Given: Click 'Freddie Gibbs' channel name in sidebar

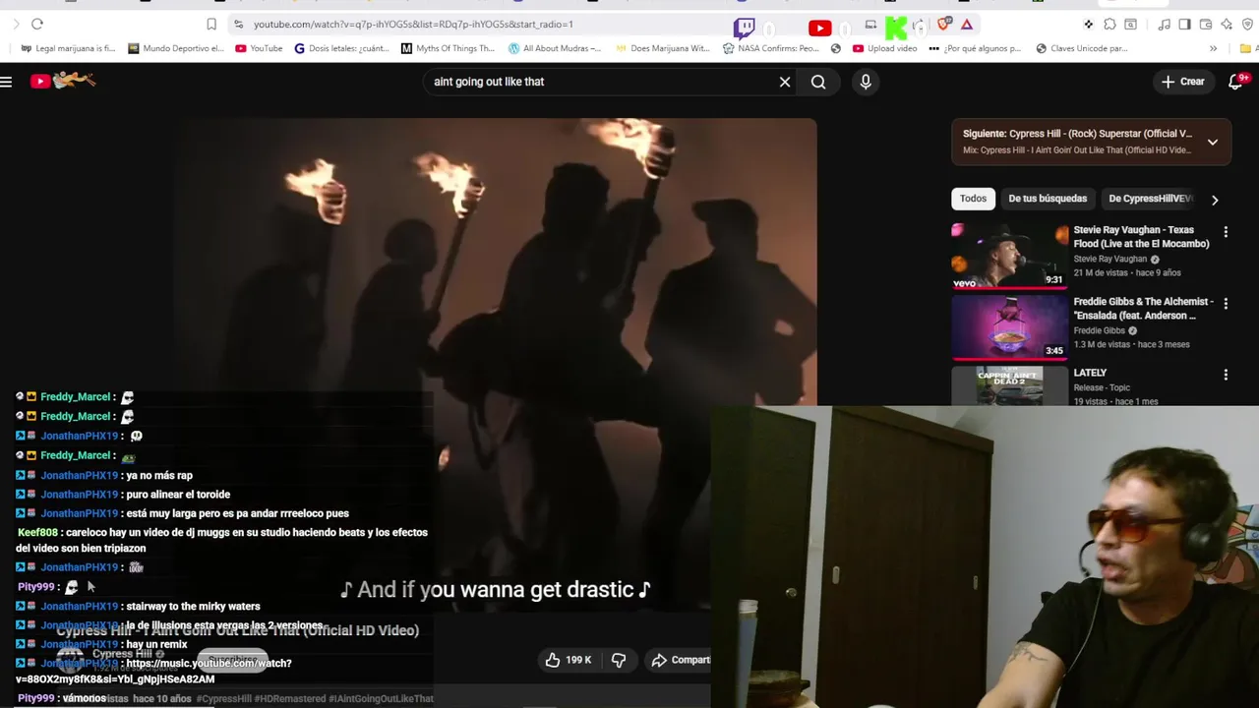Looking at the screenshot, I should pyautogui.click(x=1099, y=330).
